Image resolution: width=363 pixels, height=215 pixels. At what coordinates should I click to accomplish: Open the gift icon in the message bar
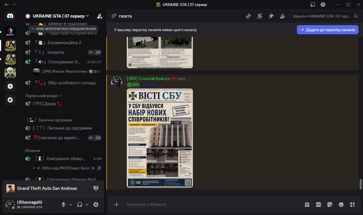[x=307, y=205]
